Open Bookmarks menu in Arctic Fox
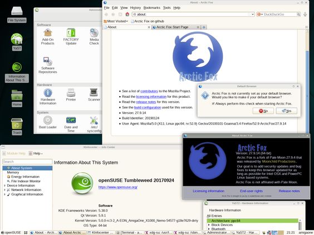The height and width of the screenshot is (235, 314). [x=152, y=8]
